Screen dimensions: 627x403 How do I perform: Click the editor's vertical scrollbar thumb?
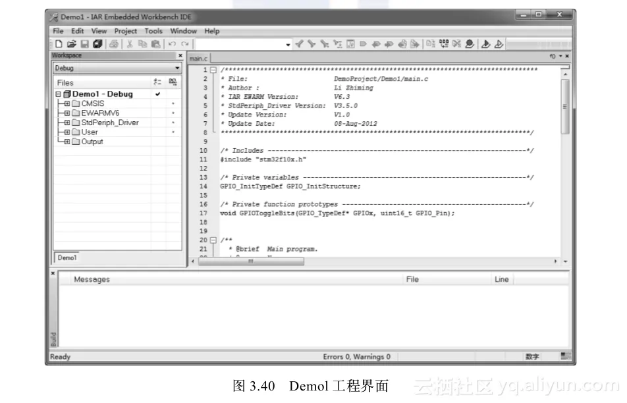tap(565, 107)
